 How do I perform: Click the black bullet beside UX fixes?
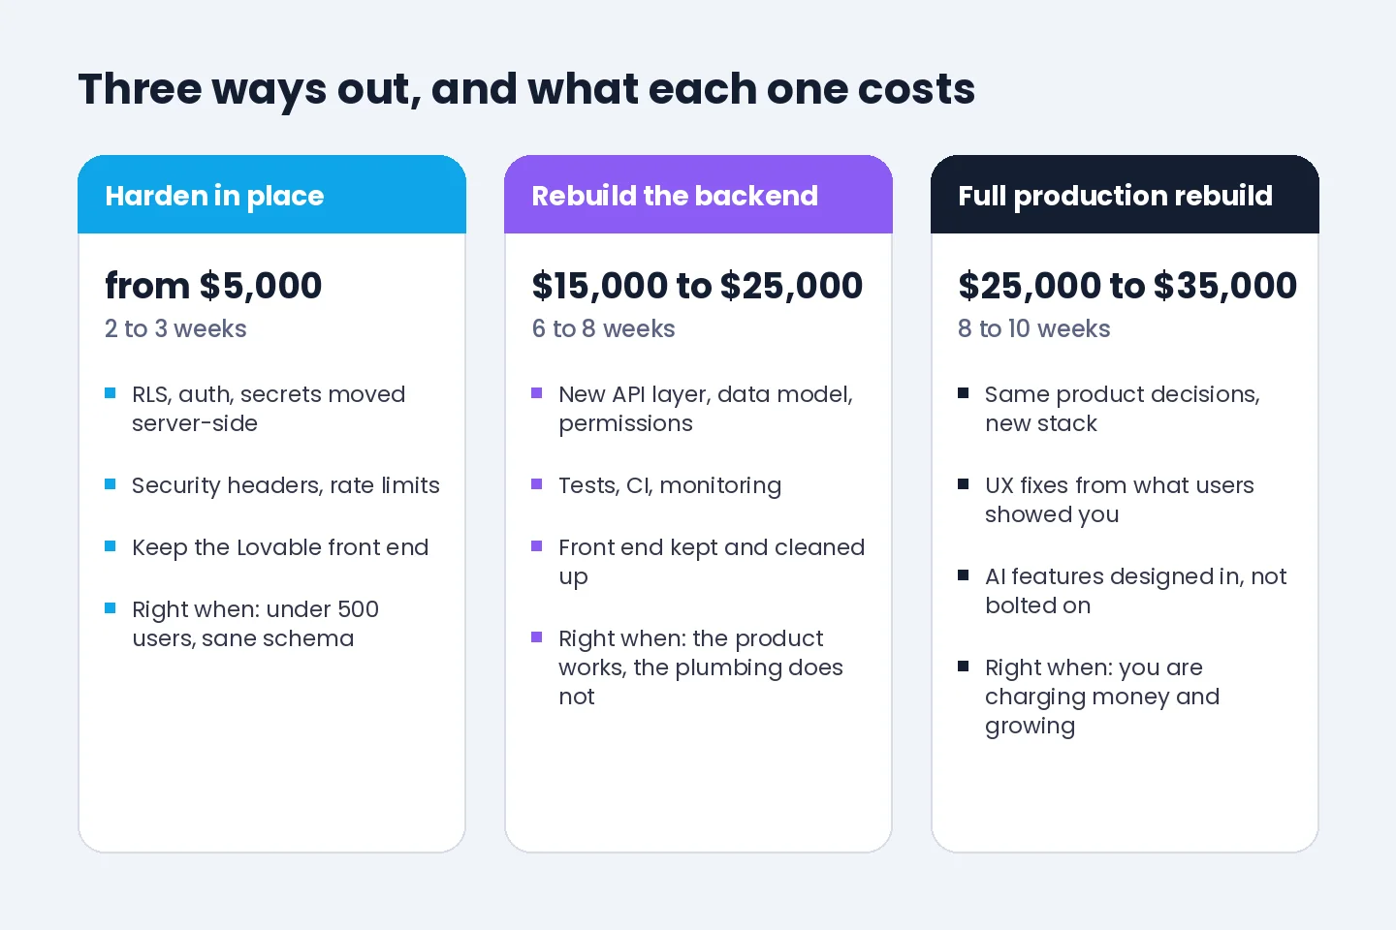pyautogui.click(x=964, y=484)
